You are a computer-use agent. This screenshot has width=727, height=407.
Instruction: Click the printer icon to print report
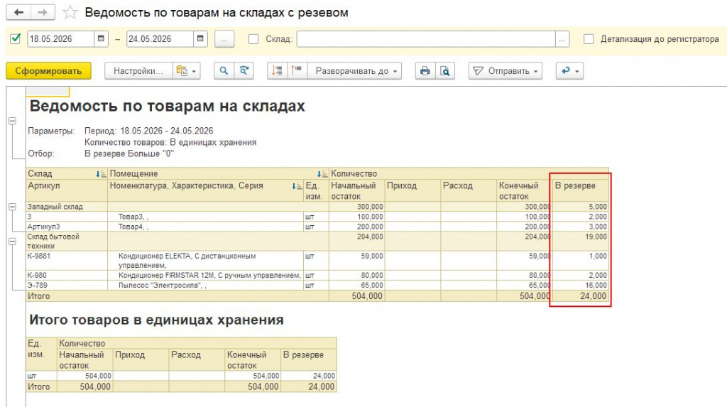(x=425, y=71)
